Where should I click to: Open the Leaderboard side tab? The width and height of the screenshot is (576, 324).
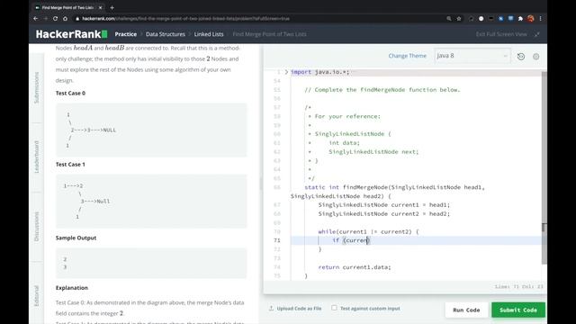click(36, 157)
